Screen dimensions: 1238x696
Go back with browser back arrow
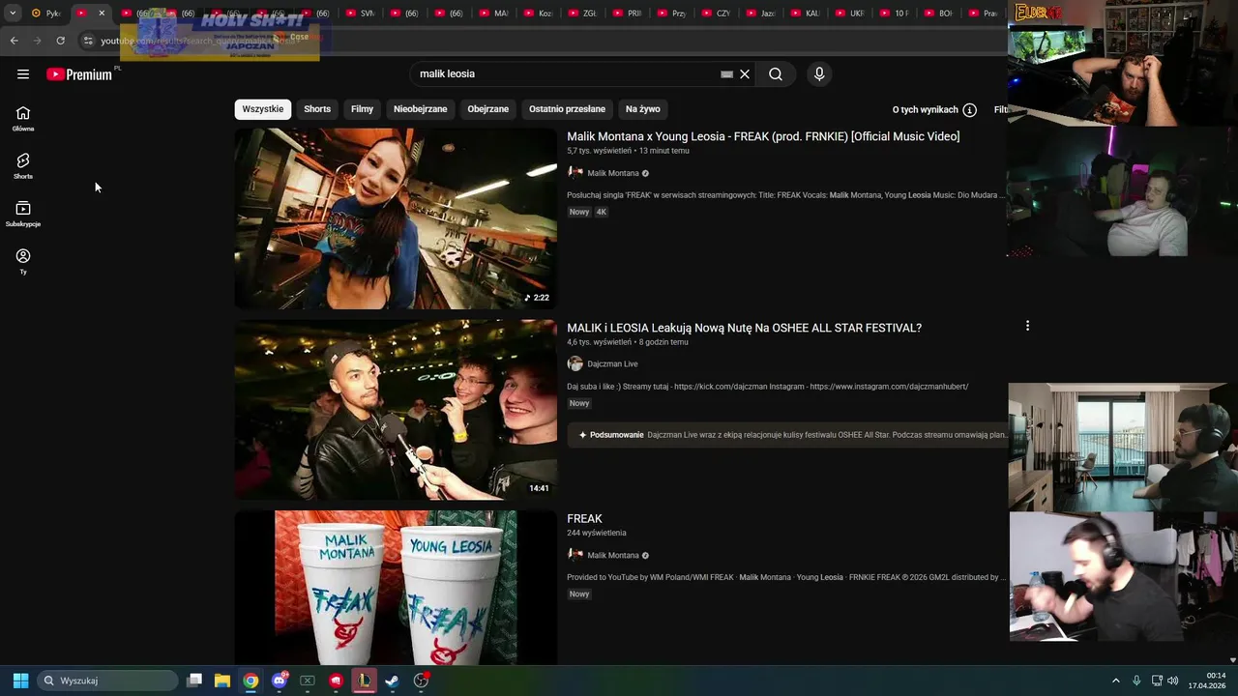point(14,41)
